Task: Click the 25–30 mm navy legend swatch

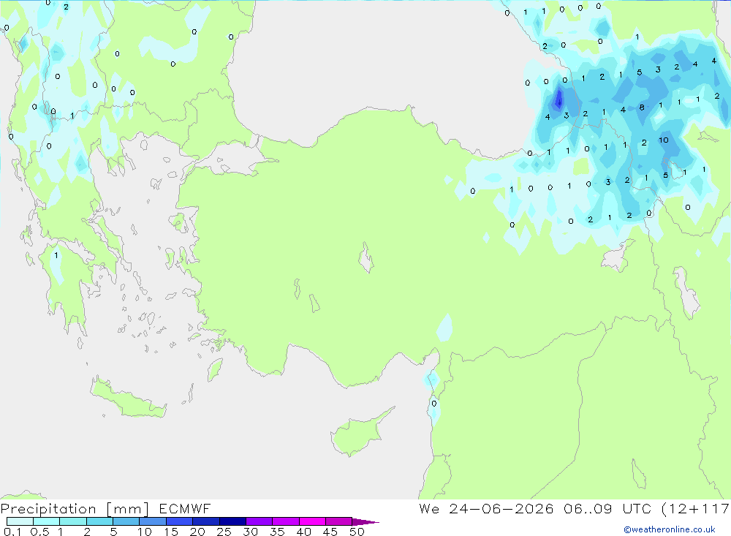Action: coord(232,521)
